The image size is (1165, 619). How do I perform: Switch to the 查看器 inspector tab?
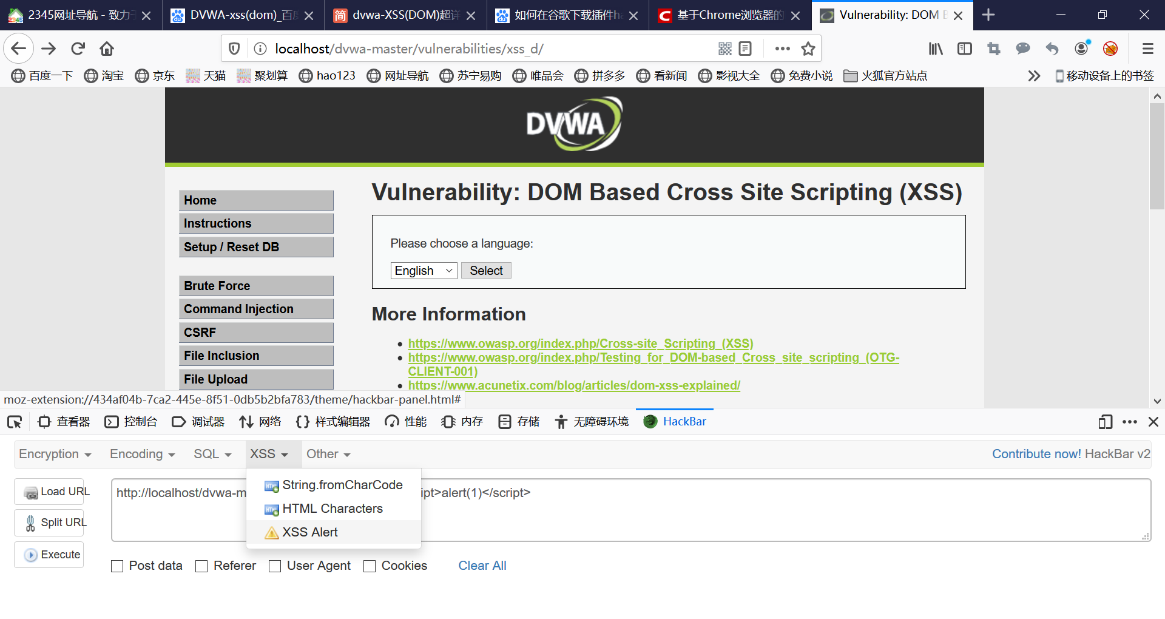click(64, 422)
